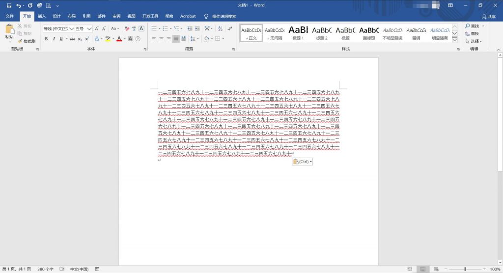This screenshot has height=273, width=503.
Task: Apply character border with the boxed A icon
Action: pos(141,28)
